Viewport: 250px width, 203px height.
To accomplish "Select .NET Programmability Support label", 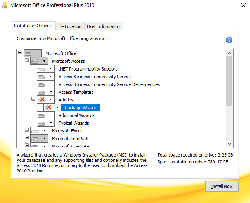I will (88, 69).
